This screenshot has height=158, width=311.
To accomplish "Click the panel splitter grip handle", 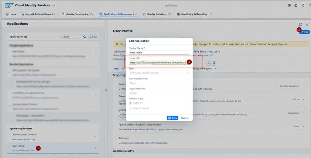I will click(x=106, y=90).
